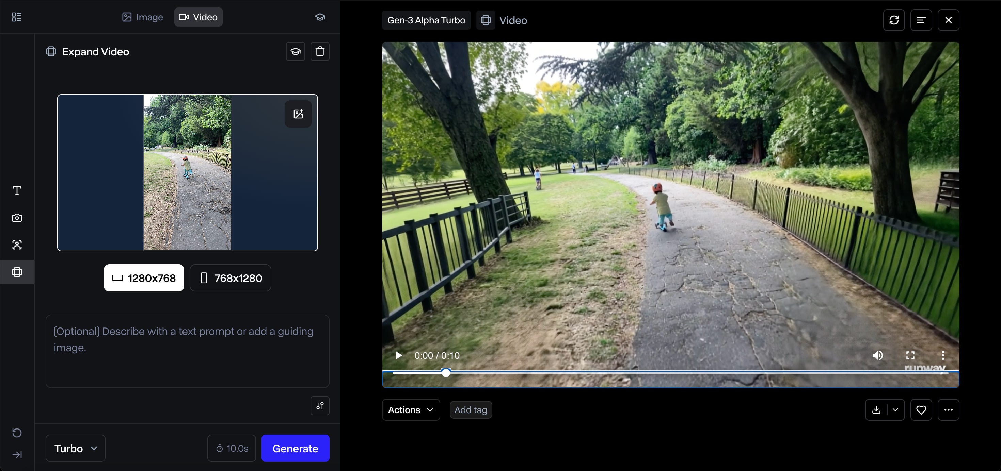Collapse the panel with the arrow-to-bar icon
This screenshot has height=471, width=1001.
point(17,455)
